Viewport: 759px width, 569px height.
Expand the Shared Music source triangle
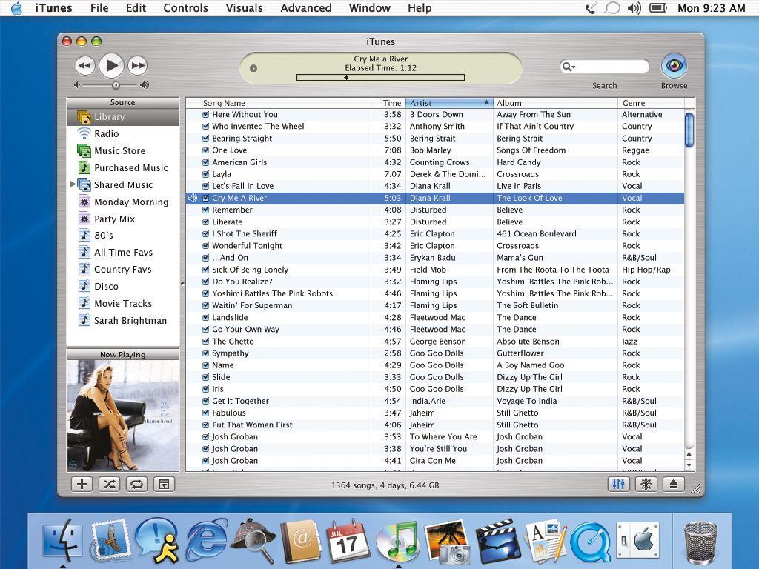(x=73, y=184)
